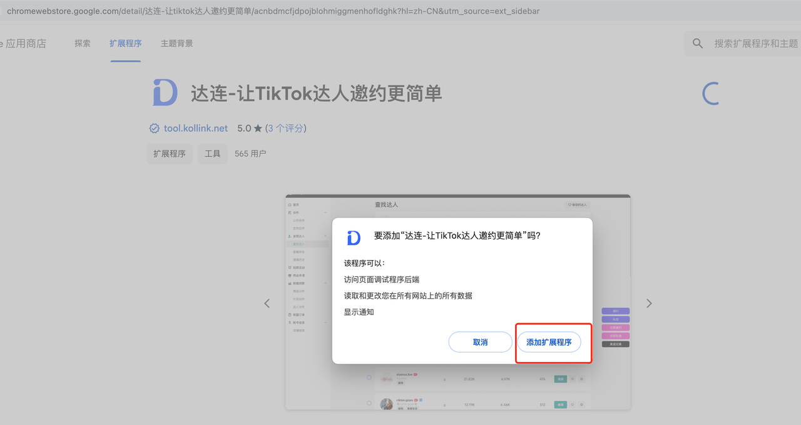Viewport: 801px width, 425px height.
Task: Select the 扩展程序 tab in store navigation
Action: pyautogui.click(x=125, y=43)
